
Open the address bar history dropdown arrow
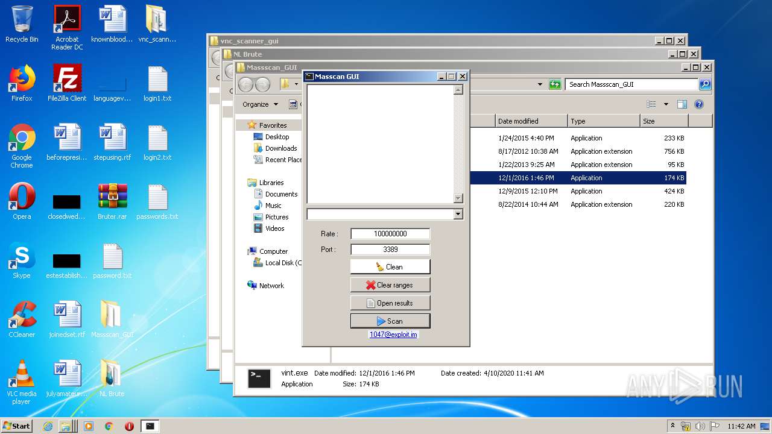540,84
